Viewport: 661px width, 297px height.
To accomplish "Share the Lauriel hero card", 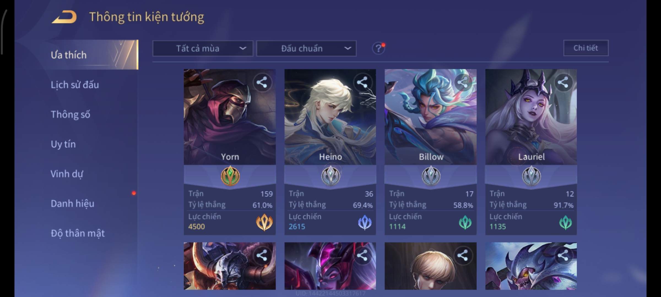I will coord(563,82).
